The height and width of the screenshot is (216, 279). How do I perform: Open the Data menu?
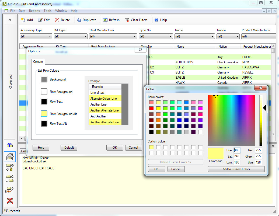22,11
